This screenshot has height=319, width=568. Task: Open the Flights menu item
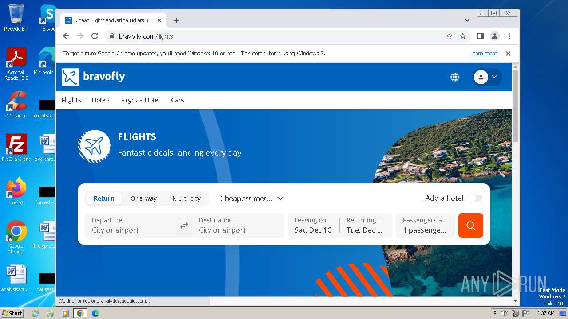click(x=71, y=100)
